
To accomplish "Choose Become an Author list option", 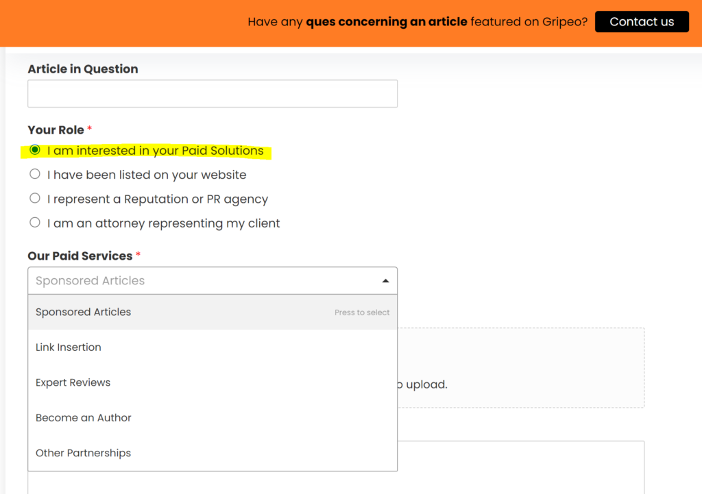I will point(84,418).
